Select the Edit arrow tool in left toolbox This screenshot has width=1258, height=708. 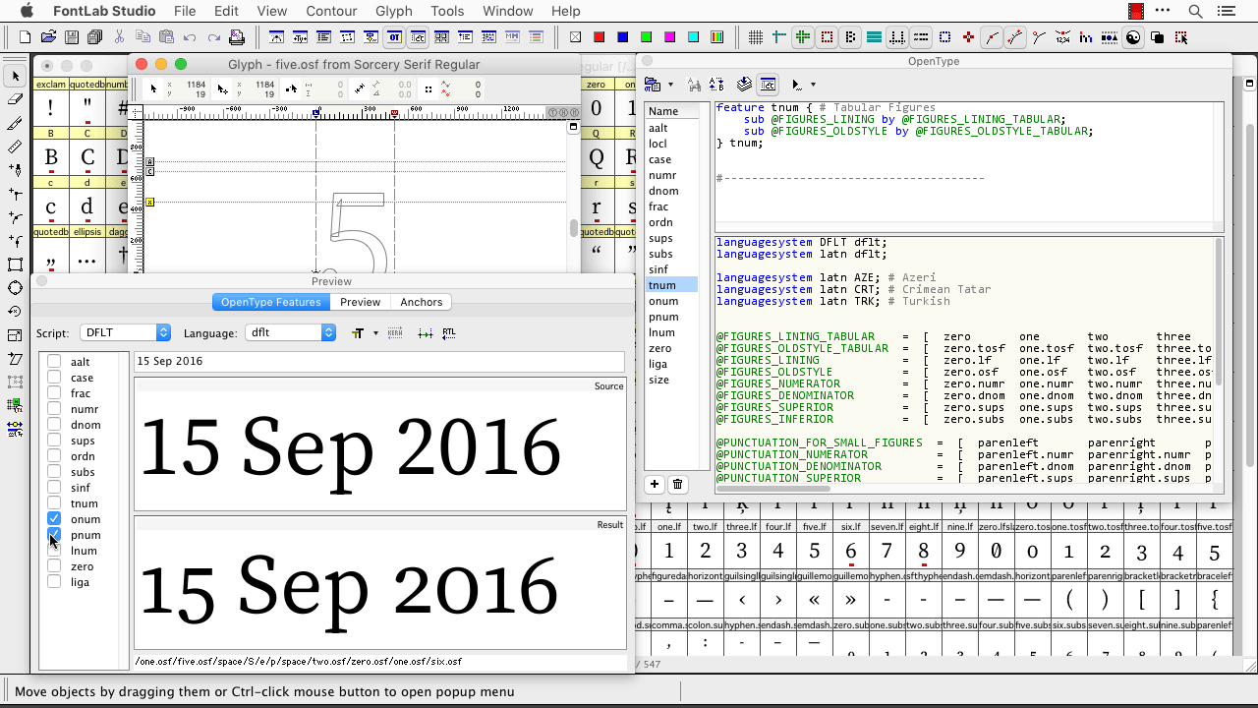click(x=15, y=76)
